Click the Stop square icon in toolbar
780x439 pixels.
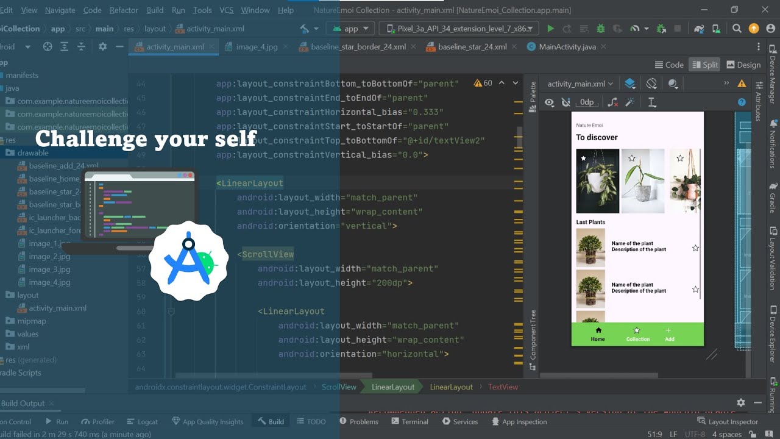678,29
